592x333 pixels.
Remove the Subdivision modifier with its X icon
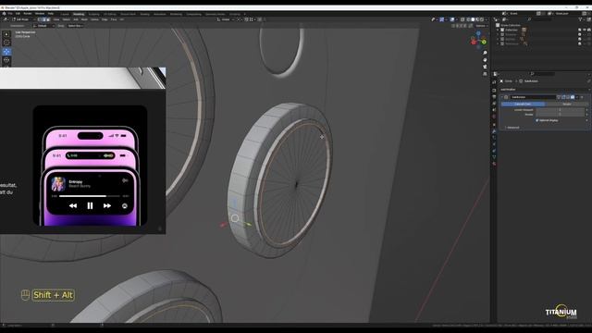[x=582, y=97]
